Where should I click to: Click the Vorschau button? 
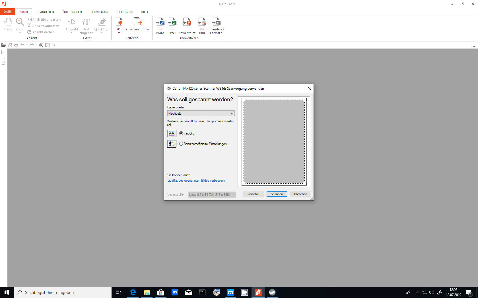coord(254,194)
